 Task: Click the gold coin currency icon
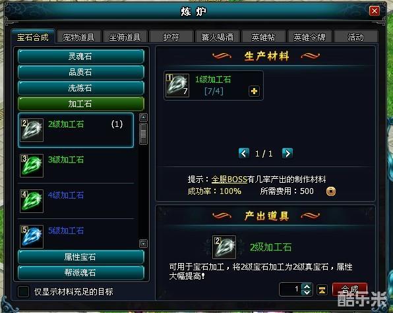pos(331,191)
